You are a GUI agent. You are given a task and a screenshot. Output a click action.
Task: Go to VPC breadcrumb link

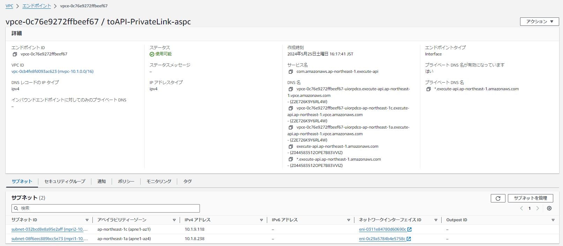click(9, 6)
